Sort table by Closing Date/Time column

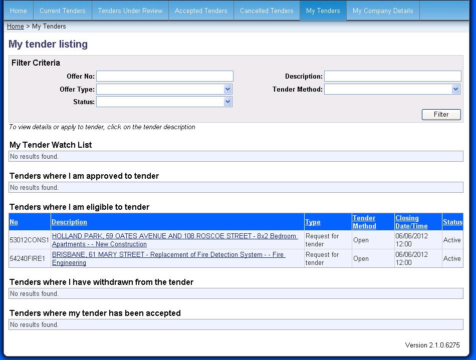click(x=411, y=222)
